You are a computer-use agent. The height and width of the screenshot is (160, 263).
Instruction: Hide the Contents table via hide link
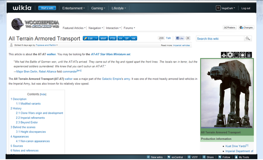coord(43,94)
